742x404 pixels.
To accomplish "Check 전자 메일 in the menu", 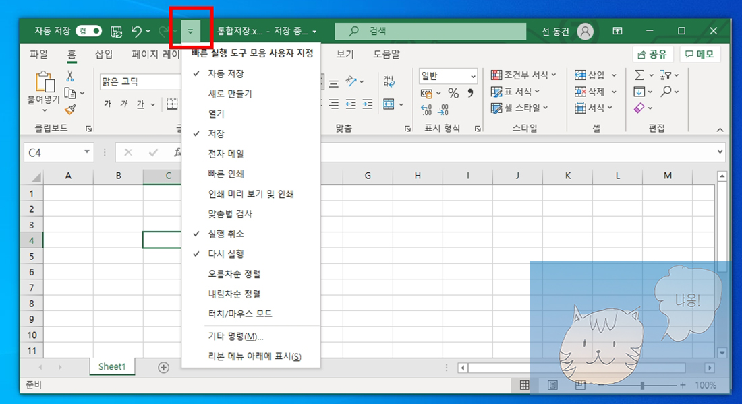I will 251,154.
